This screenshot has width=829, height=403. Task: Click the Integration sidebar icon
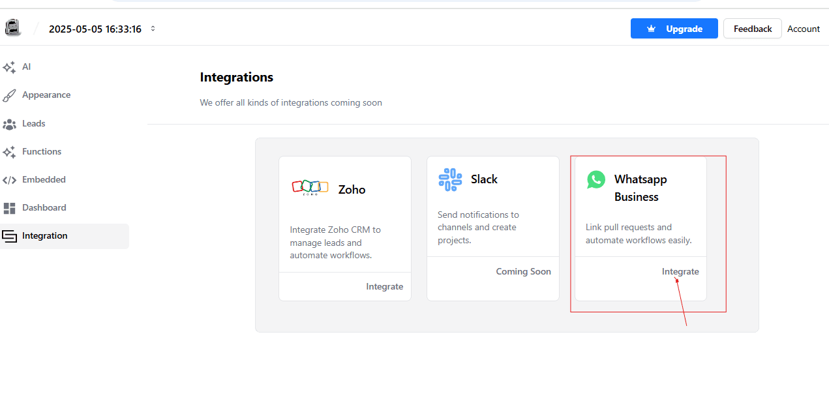pos(9,236)
